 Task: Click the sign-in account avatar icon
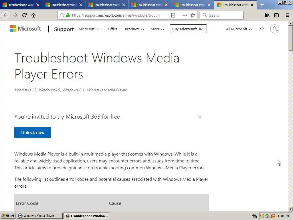pos(274,29)
